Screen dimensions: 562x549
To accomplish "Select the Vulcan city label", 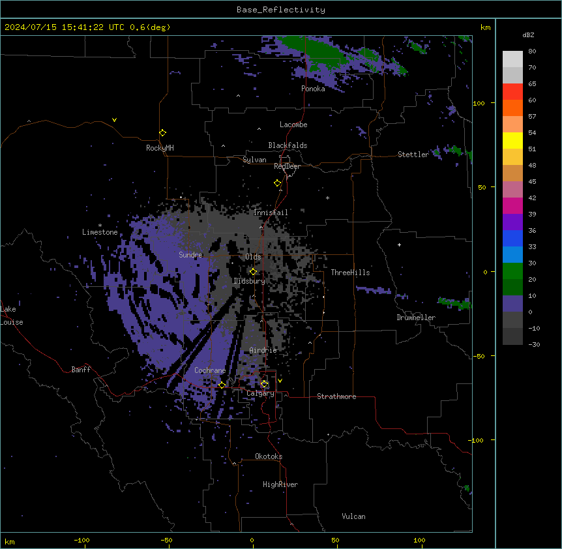I will [x=353, y=516].
